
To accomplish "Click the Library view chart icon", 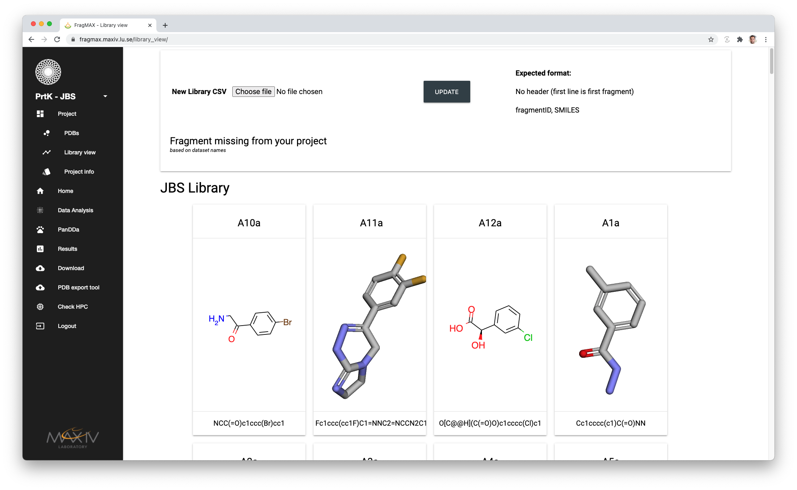I will pyautogui.click(x=47, y=152).
